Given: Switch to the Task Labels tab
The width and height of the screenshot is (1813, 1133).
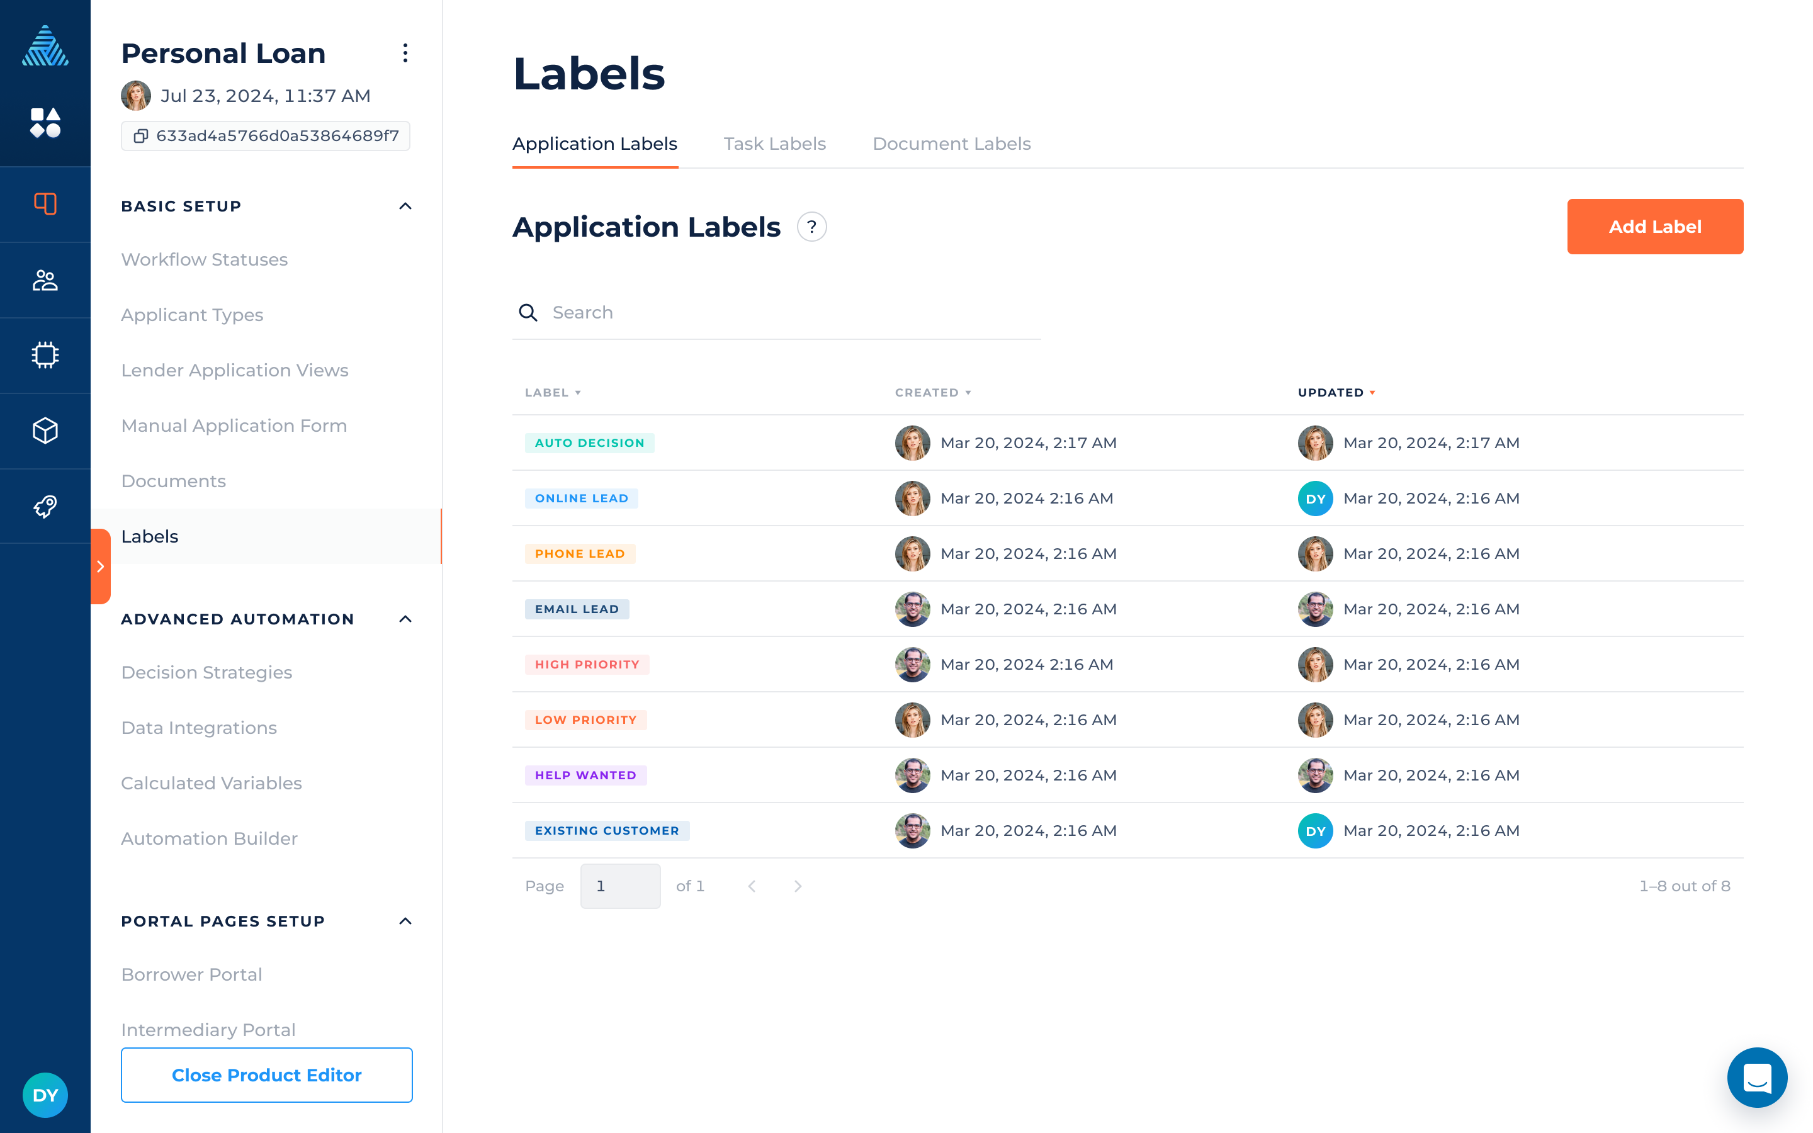Looking at the screenshot, I should [774, 144].
